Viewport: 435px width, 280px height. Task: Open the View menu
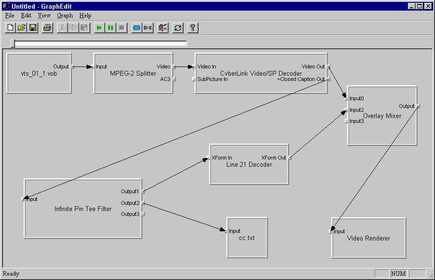(x=44, y=15)
